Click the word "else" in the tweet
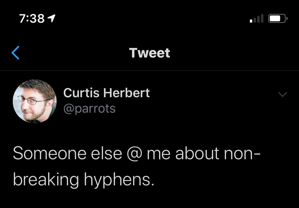This screenshot has width=299, height=208. coord(110,154)
